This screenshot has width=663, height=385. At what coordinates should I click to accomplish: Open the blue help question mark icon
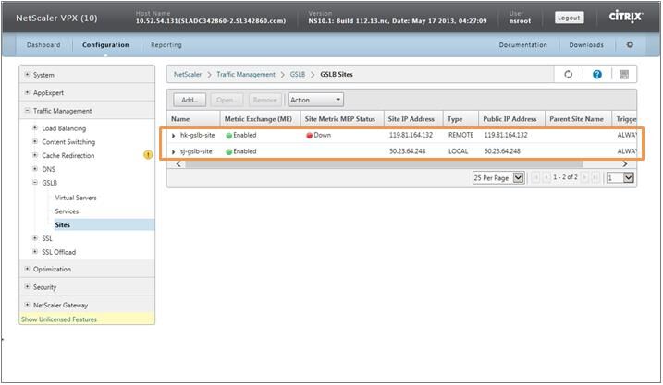coord(597,75)
